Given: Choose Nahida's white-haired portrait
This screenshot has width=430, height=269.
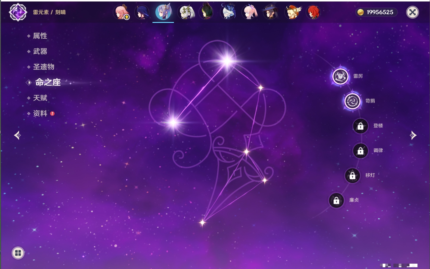Looking at the screenshot, I should click(186, 12).
